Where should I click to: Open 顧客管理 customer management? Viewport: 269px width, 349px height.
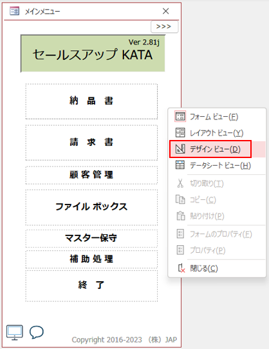[91, 175]
